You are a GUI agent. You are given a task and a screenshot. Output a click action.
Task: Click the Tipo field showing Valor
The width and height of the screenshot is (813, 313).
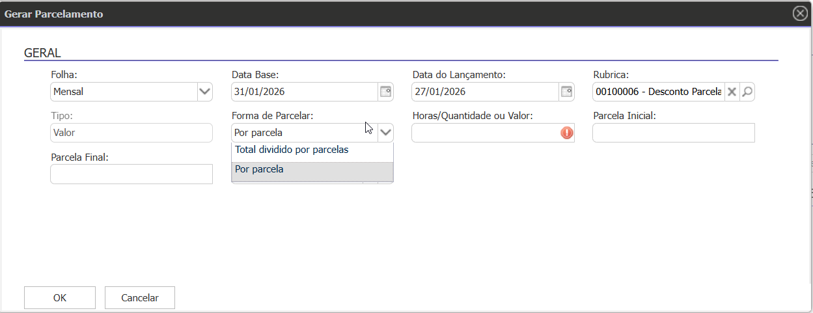[x=131, y=133]
